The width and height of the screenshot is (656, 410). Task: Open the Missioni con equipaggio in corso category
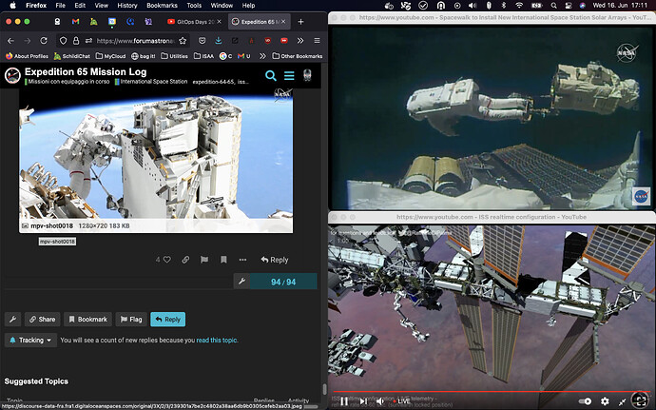point(67,82)
